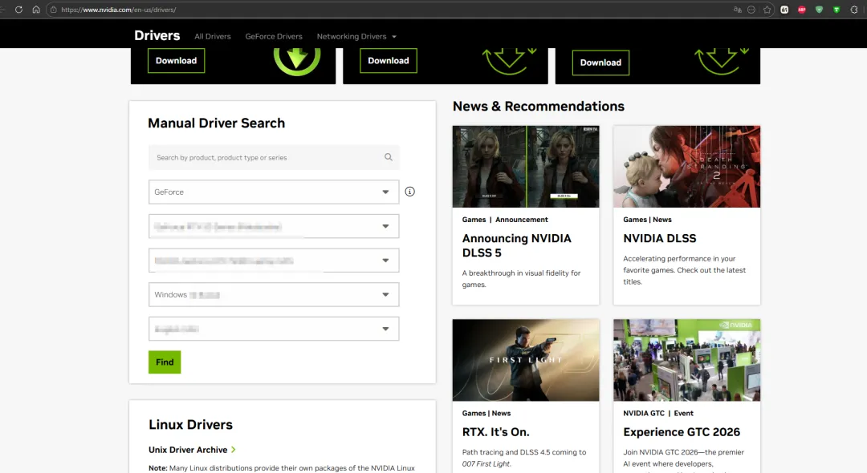This screenshot has height=473, width=867.
Task: Open the First Light game thumbnail
Action: (x=526, y=360)
